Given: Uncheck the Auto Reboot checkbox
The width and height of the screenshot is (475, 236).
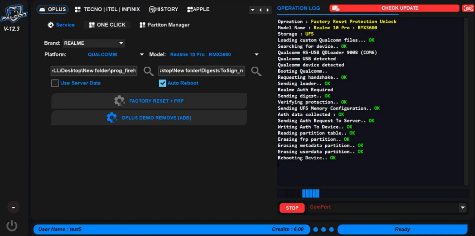Looking at the screenshot, I should pos(162,83).
